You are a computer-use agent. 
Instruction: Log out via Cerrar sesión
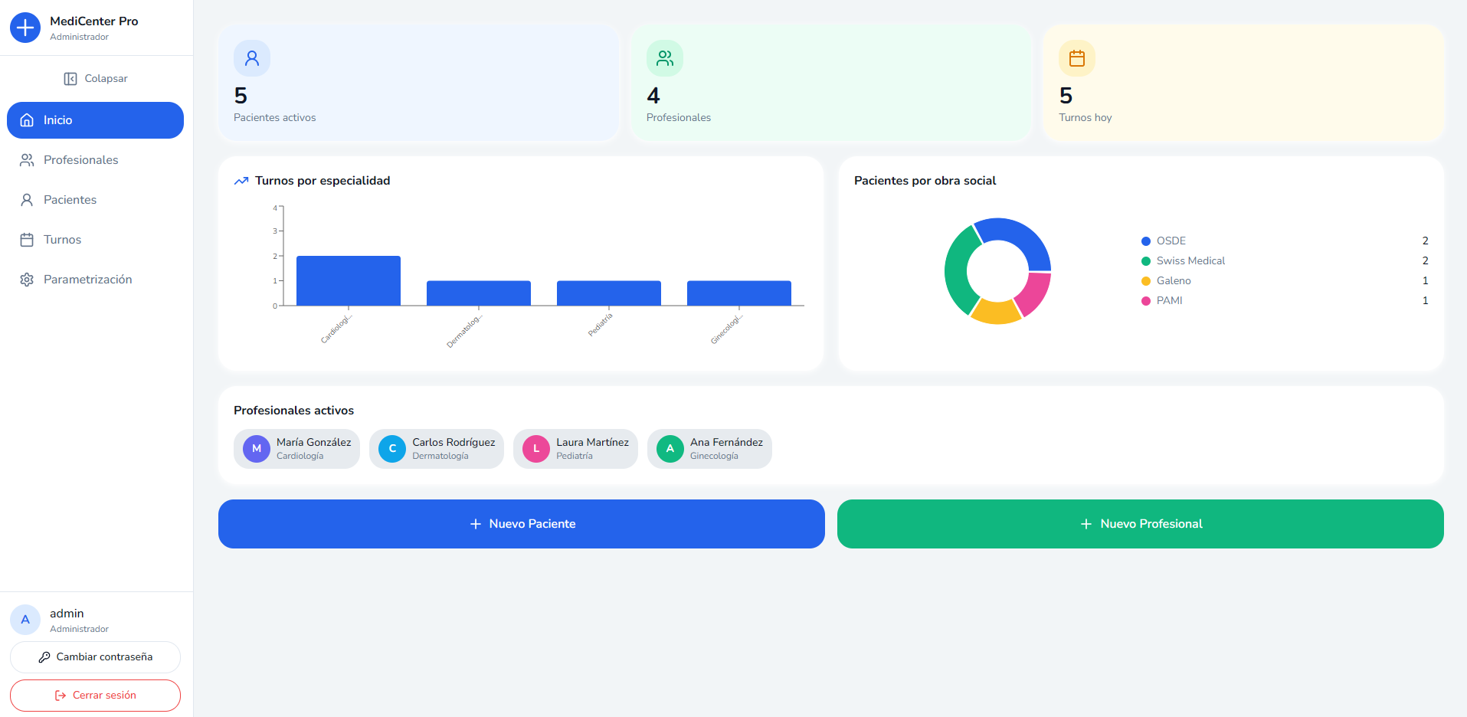click(95, 696)
